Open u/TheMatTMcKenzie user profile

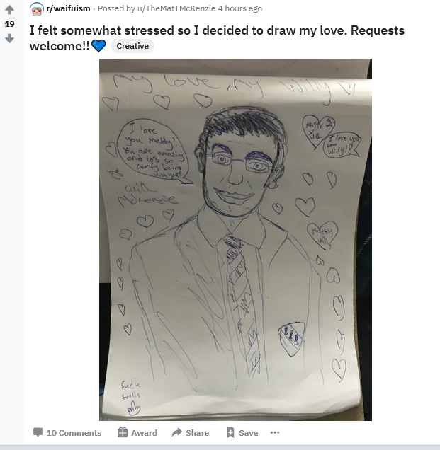176,8
